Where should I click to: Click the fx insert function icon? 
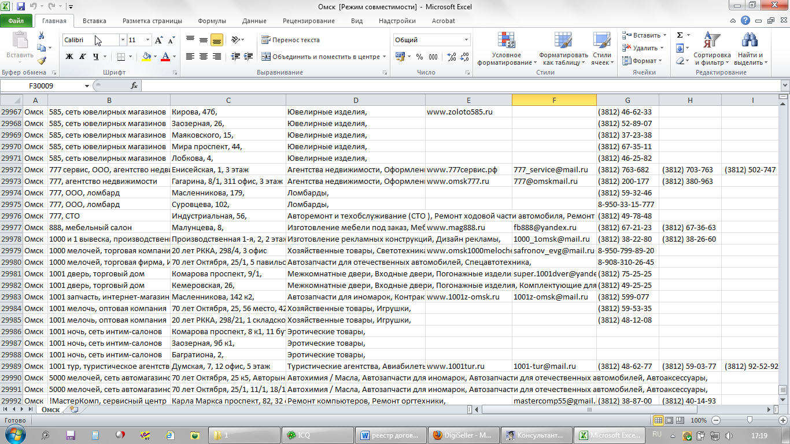coord(134,86)
